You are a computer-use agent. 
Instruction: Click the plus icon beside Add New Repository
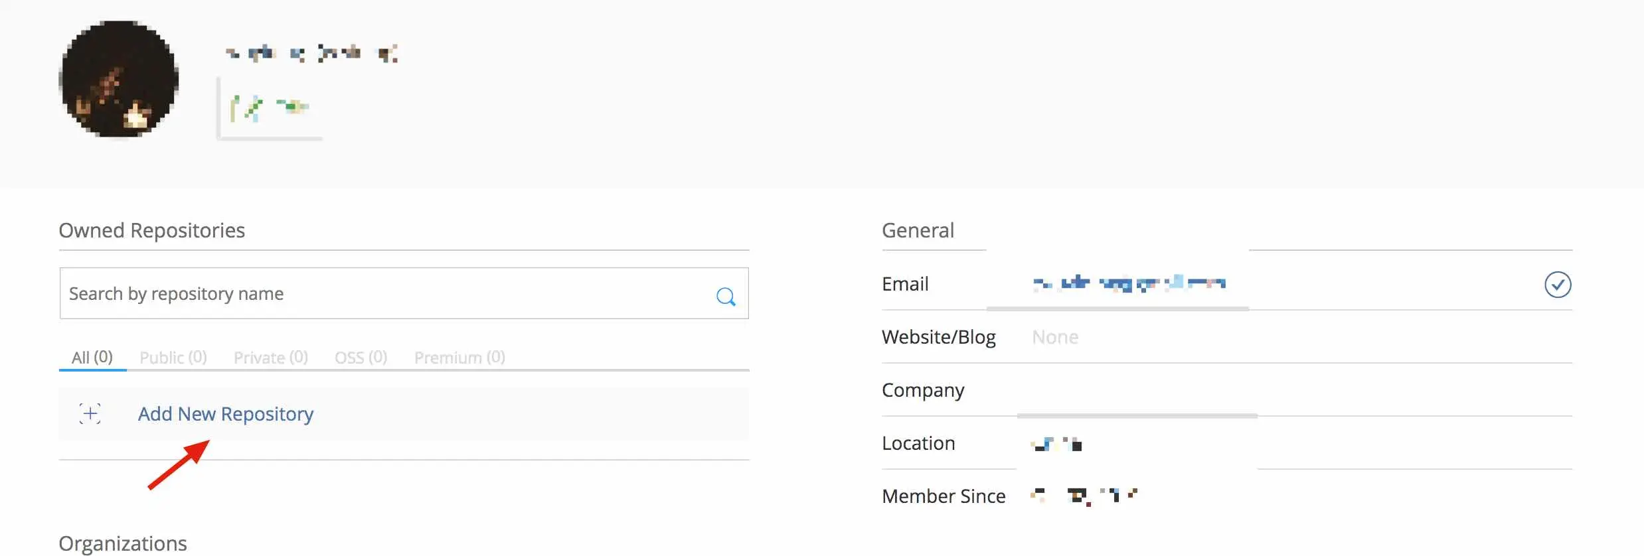pyautogui.click(x=90, y=413)
